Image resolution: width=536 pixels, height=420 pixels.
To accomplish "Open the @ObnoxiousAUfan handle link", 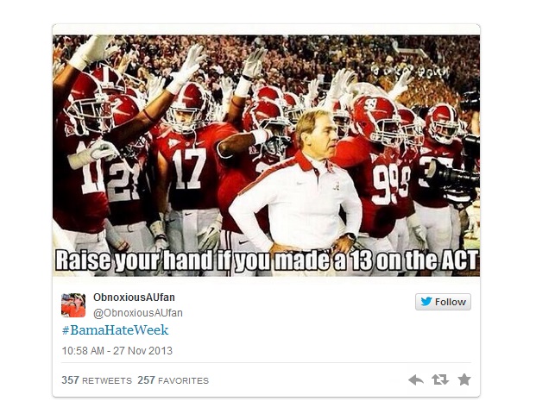I will (x=138, y=313).
